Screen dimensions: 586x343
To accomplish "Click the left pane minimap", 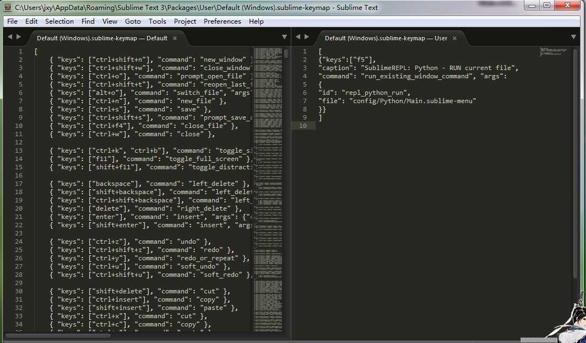I will (268, 189).
